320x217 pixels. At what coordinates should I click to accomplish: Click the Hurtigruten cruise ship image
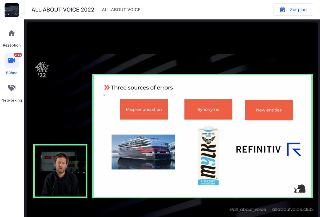click(143, 152)
